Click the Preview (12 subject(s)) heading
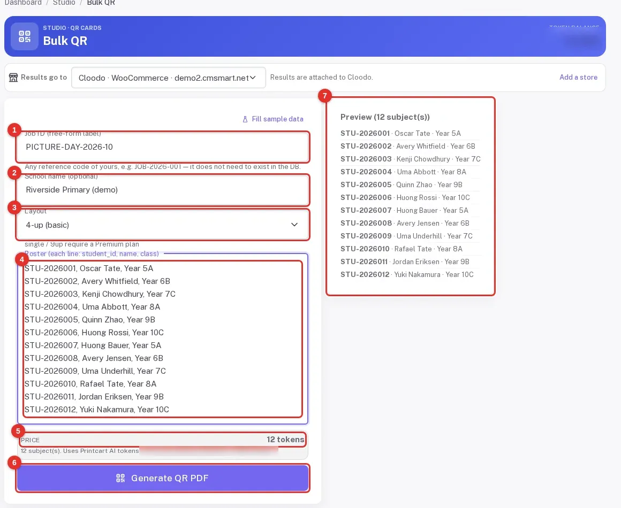This screenshot has height=508, width=621. 385,117
